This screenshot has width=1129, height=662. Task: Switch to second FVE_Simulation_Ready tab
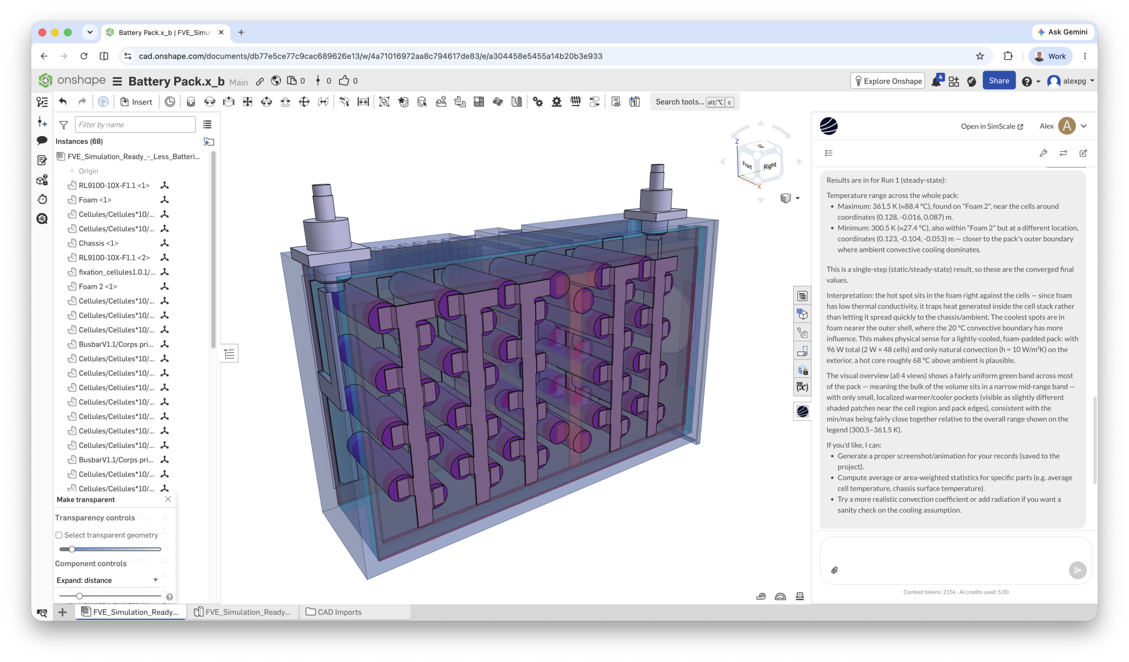pos(243,612)
